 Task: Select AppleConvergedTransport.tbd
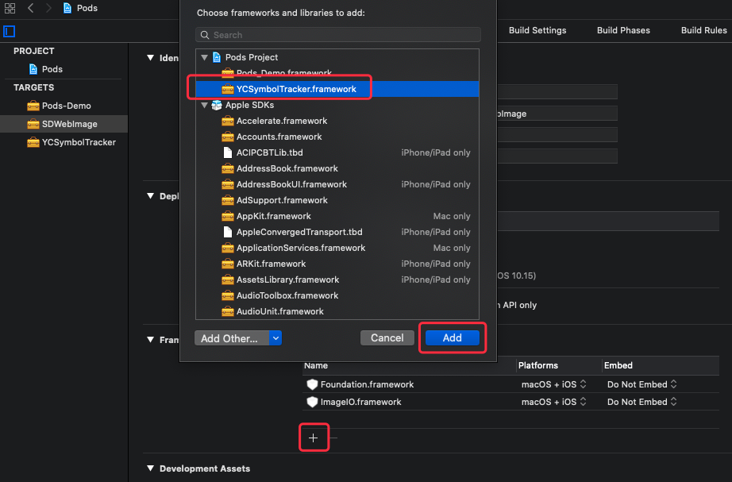pos(337,232)
